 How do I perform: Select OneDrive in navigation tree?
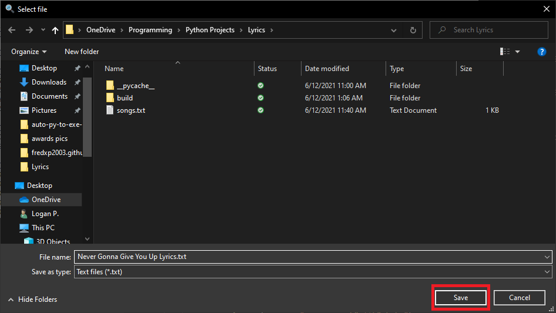46,200
